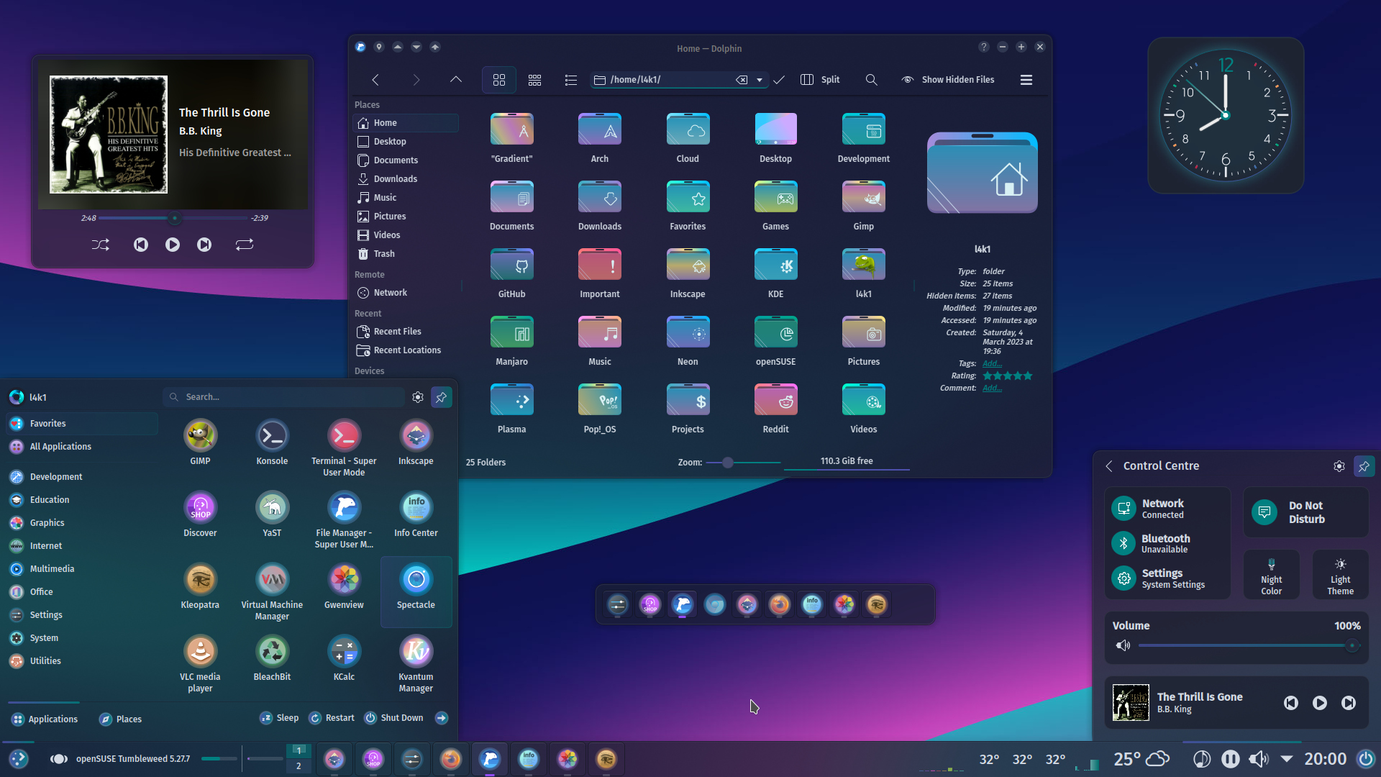Image resolution: width=1381 pixels, height=777 pixels.
Task: Open the location bar dropdown in Dolphin
Action: pos(760,80)
